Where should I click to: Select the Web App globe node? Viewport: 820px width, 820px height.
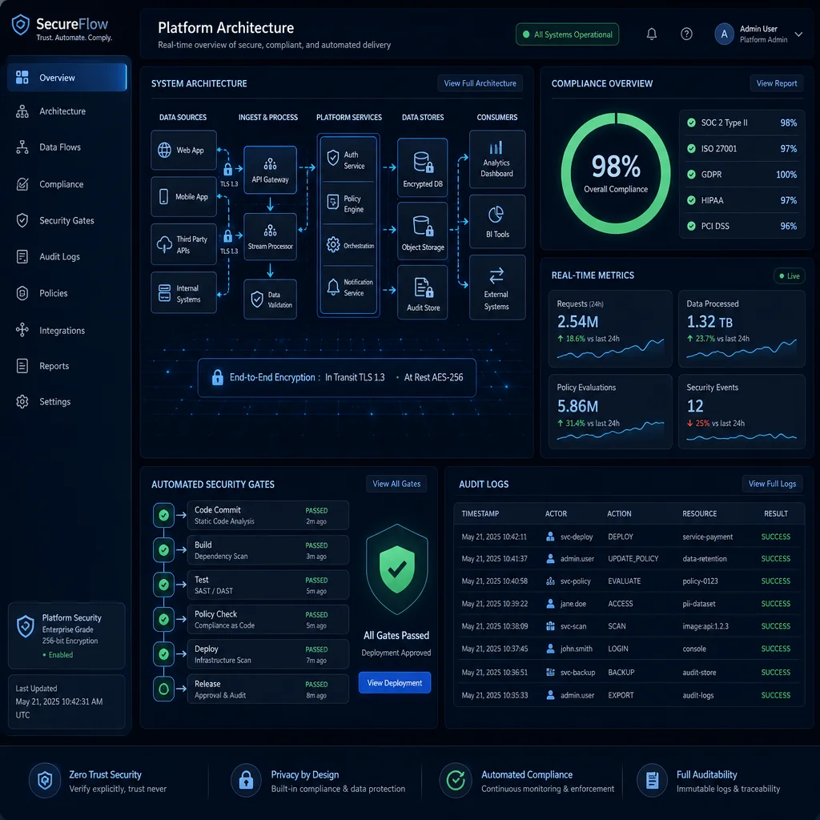(183, 150)
